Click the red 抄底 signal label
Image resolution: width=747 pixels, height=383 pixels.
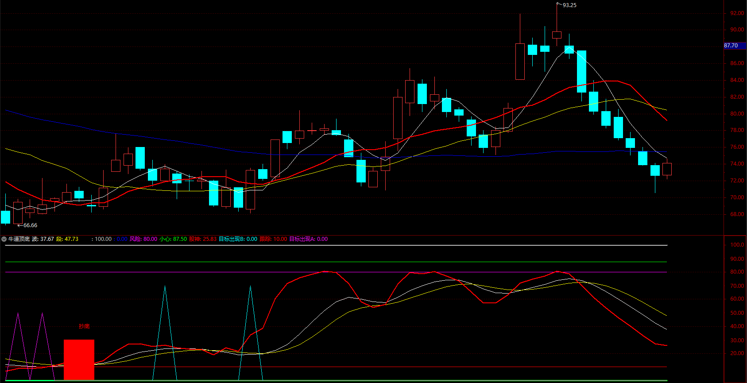click(x=84, y=326)
